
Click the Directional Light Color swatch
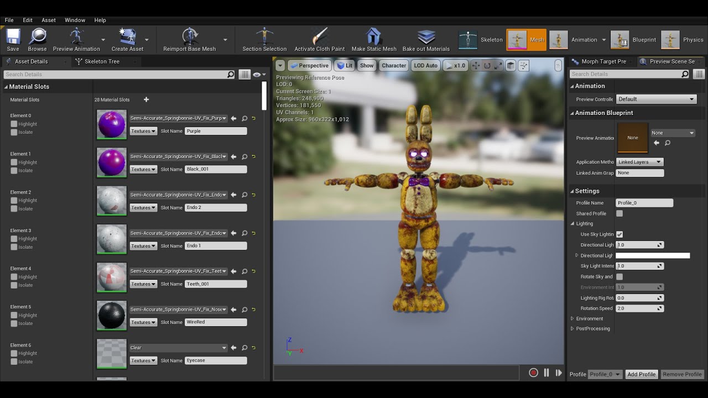653,255
